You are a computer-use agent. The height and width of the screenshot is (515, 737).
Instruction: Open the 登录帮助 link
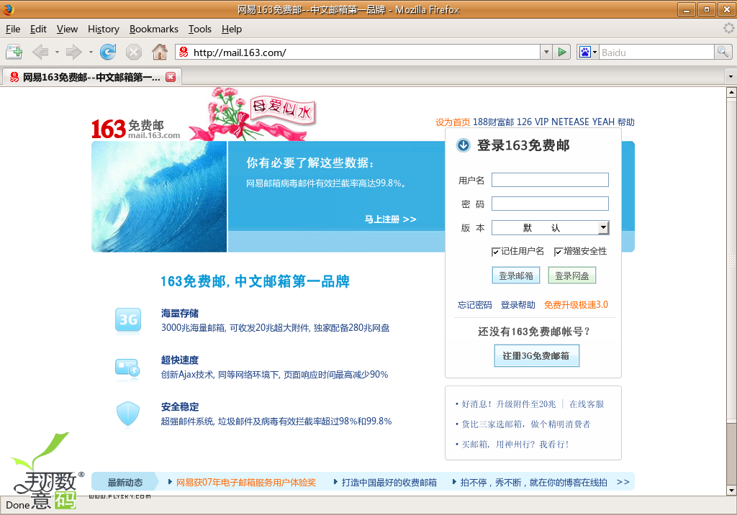(x=518, y=305)
